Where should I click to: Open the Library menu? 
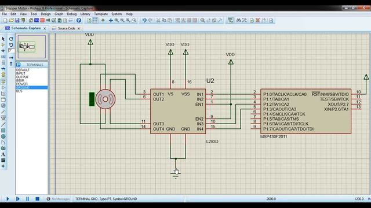coord(85,14)
